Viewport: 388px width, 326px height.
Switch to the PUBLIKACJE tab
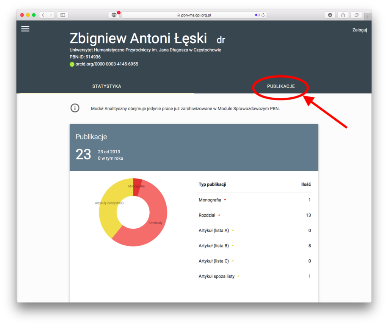[281, 86]
